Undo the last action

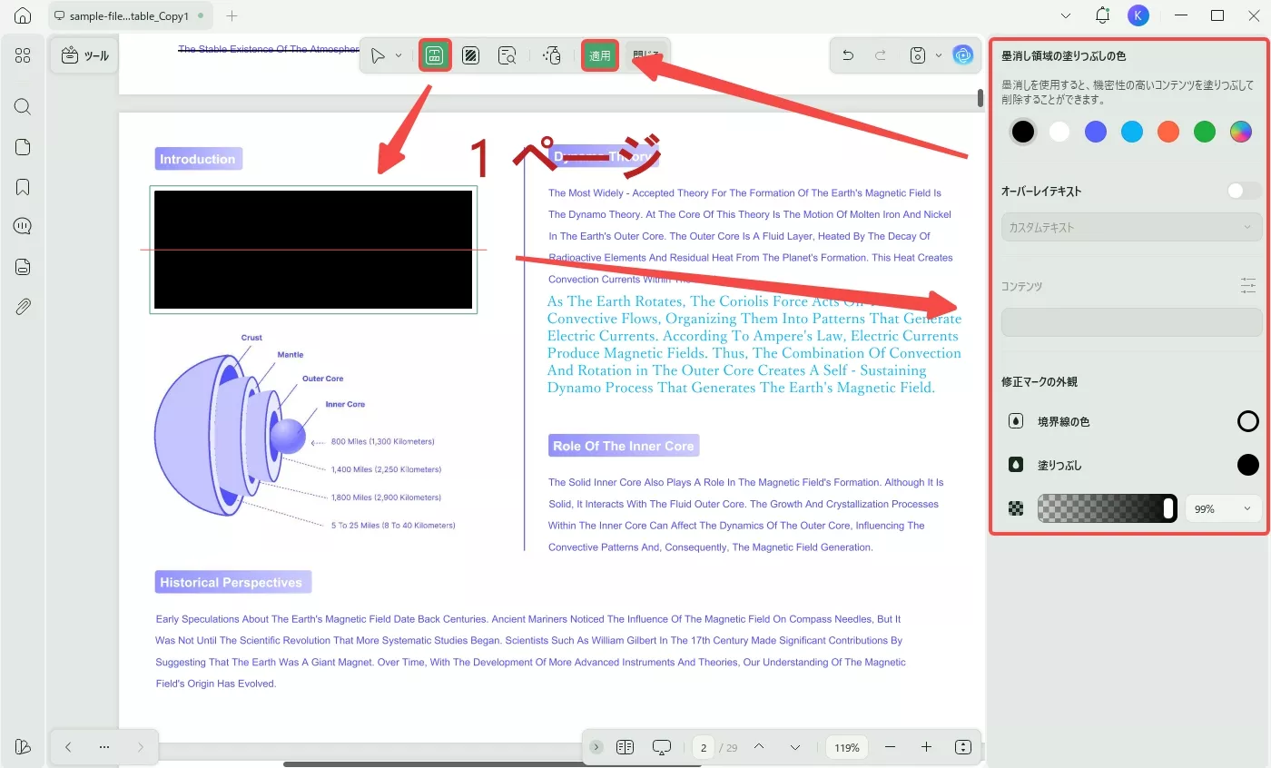click(848, 55)
